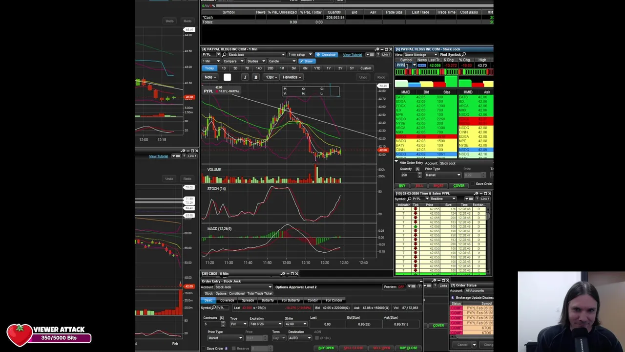
Task: Click the BUY OPEN button
Action: 326,348
